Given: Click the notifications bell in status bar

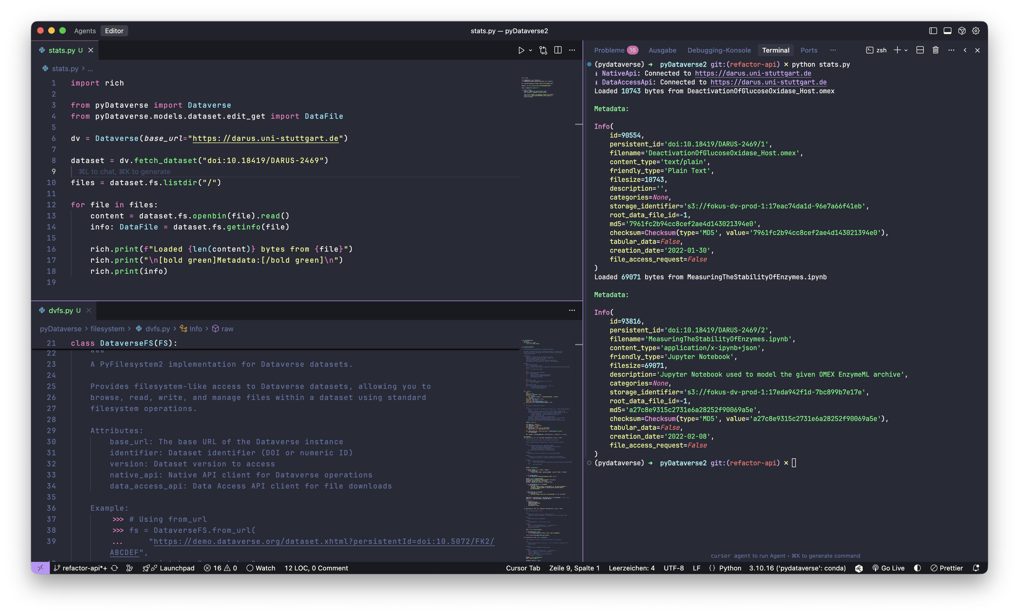Looking at the screenshot, I should (x=976, y=568).
